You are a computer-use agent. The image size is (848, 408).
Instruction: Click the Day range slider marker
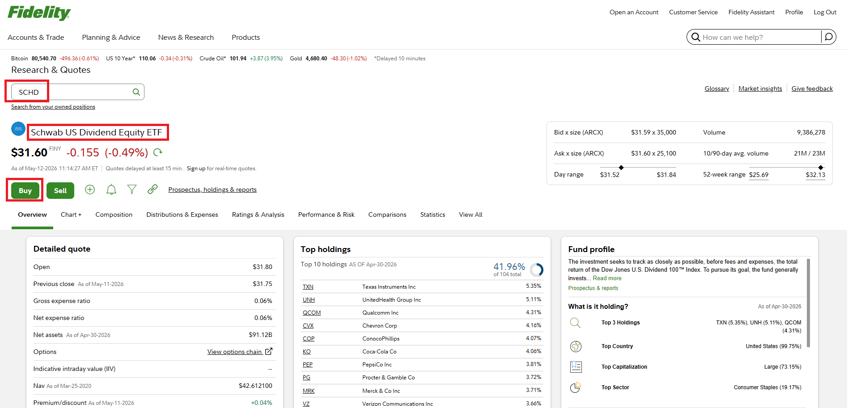pyautogui.click(x=621, y=168)
